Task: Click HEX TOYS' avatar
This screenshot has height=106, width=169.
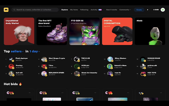Action: tap(143, 74)
